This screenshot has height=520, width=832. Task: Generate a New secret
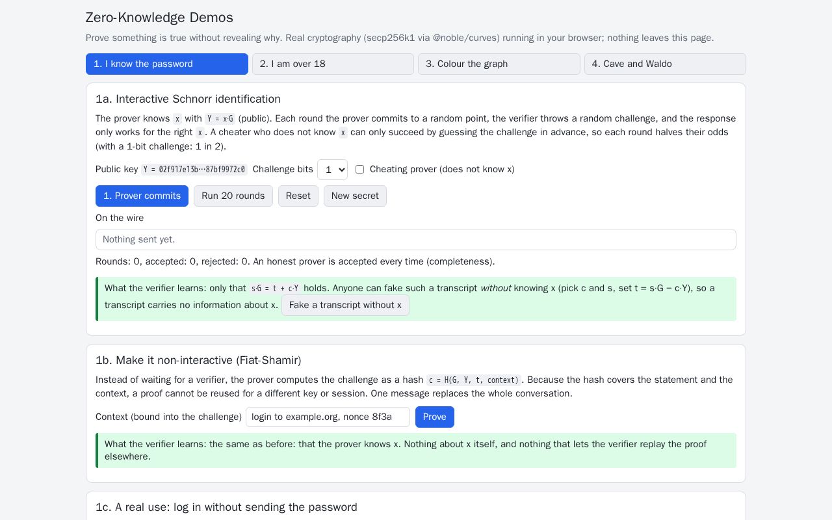[x=355, y=196]
